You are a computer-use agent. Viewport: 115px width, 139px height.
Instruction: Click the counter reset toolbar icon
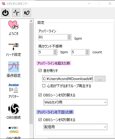click(x=27, y=13)
